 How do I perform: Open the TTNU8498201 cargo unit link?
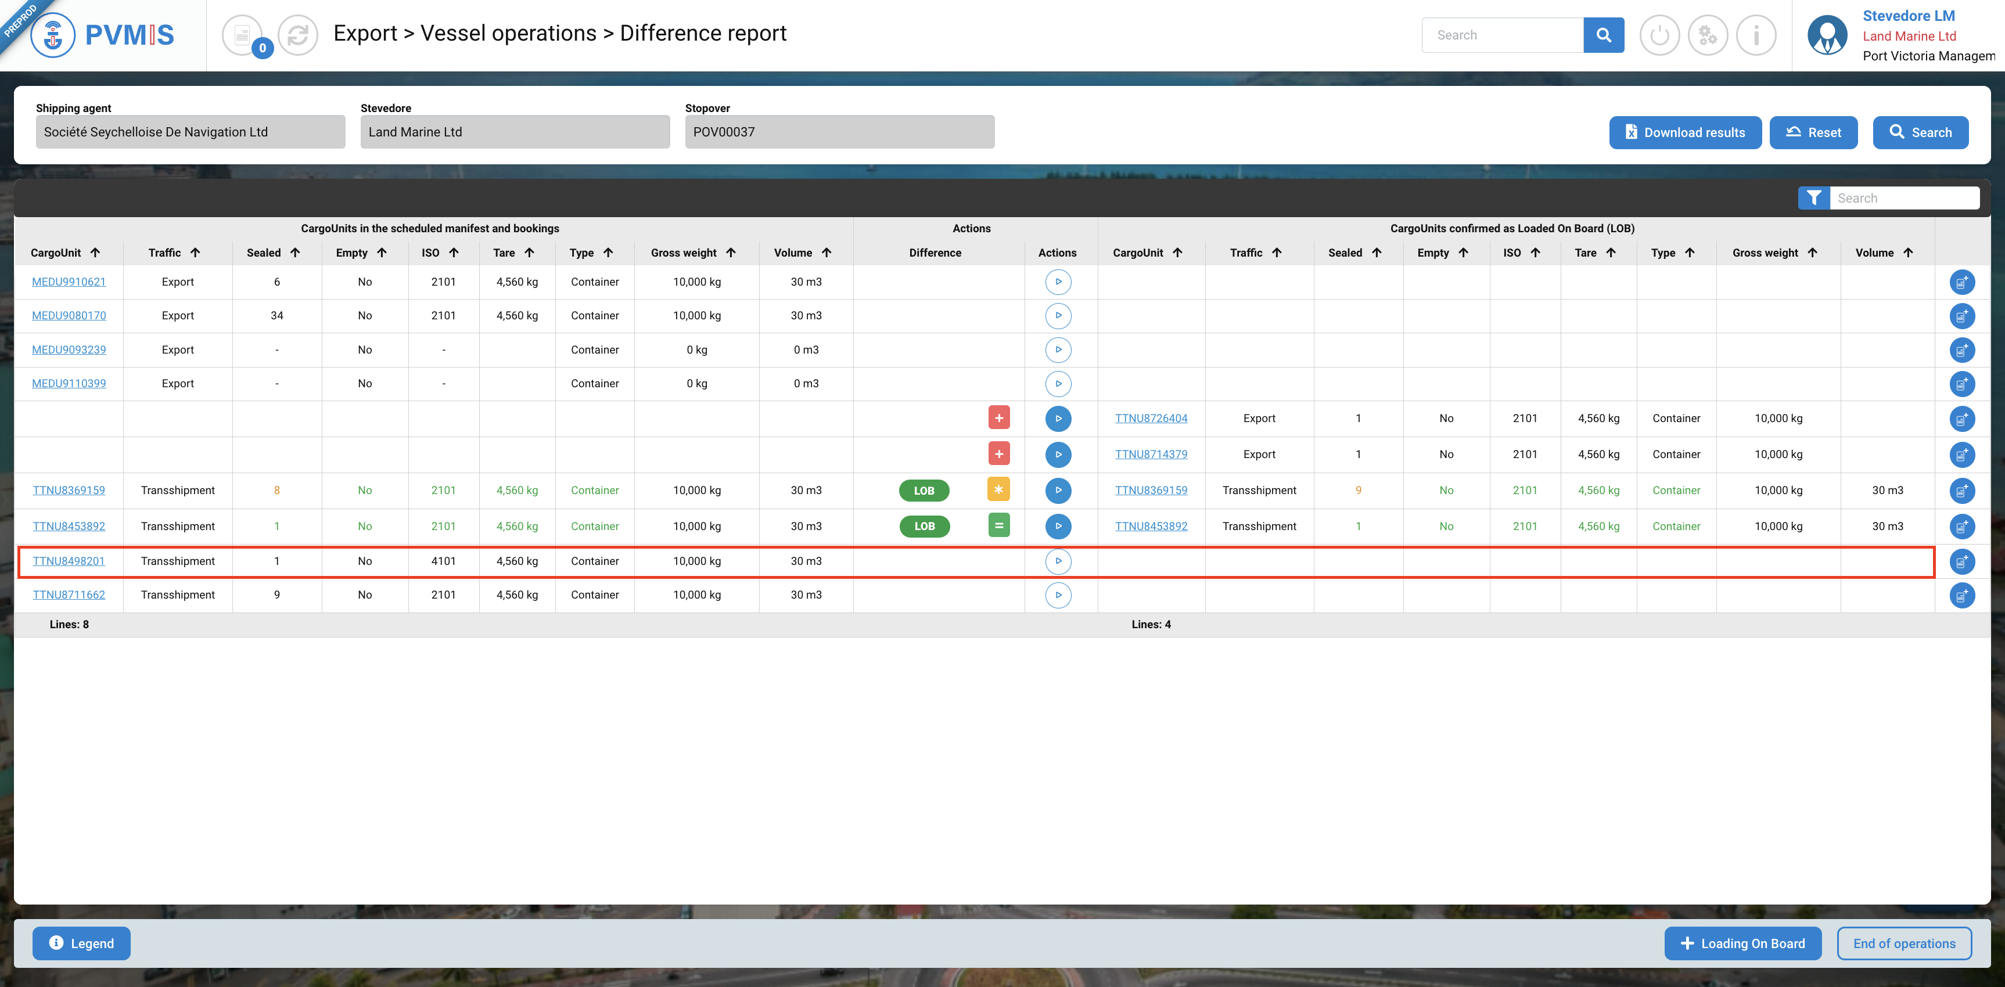point(69,561)
